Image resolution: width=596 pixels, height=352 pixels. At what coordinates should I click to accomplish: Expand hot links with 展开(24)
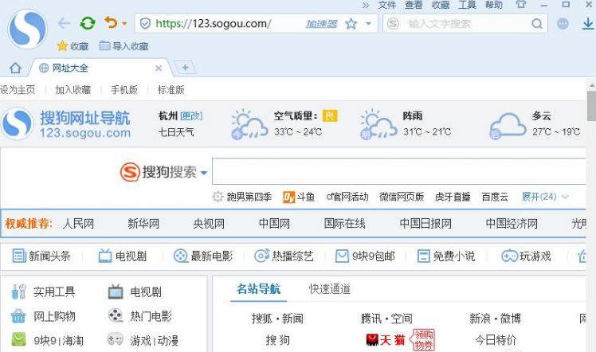coord(545,197)
